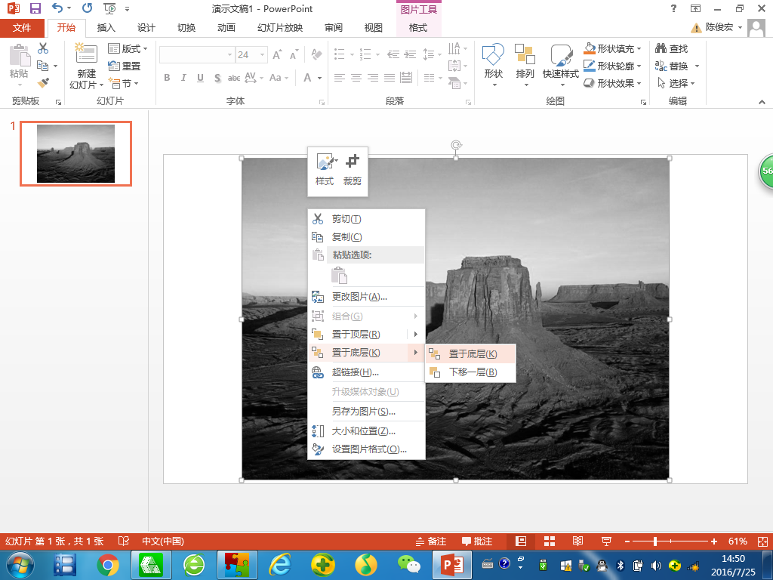Choose Cut (剪切) from context menu
Image resolution: width=773 pixels, height=580 pixels.
(366, 218)
